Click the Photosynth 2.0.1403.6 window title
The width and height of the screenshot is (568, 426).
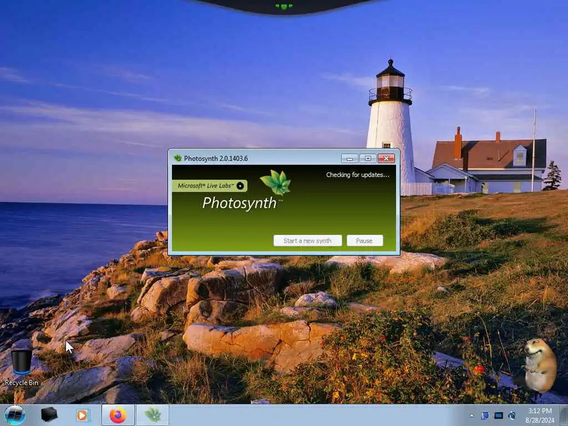click(216, 158)
